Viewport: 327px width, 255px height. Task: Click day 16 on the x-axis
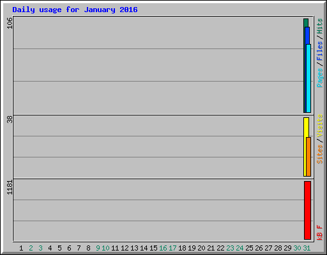pos(163,248)
